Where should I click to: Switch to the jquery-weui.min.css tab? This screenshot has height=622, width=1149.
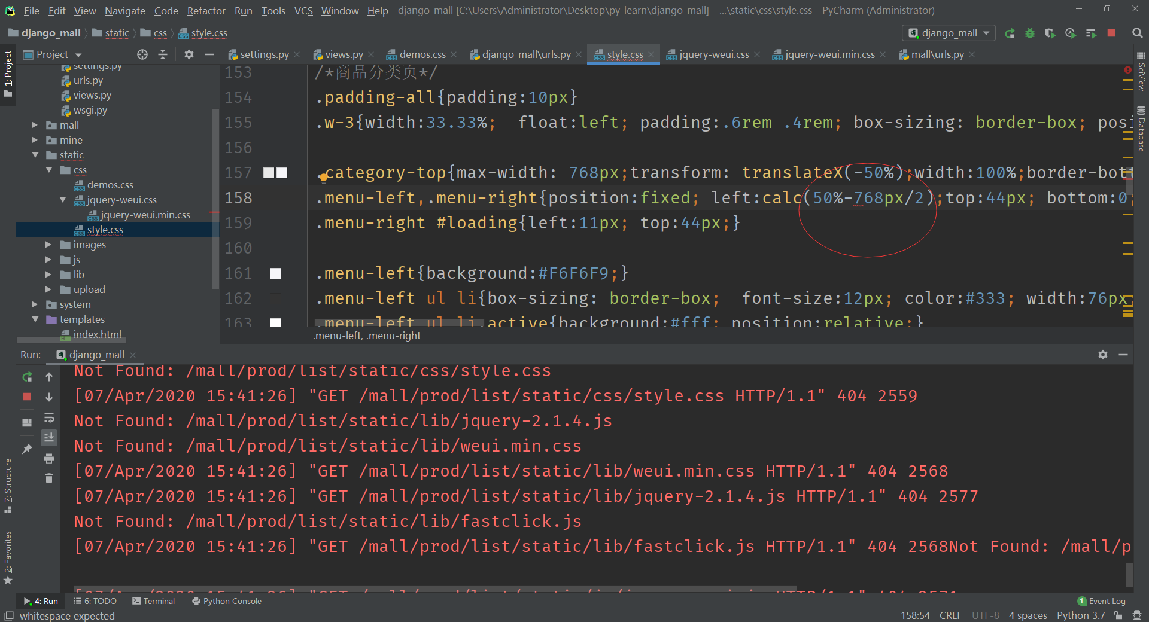pos(829,54)
